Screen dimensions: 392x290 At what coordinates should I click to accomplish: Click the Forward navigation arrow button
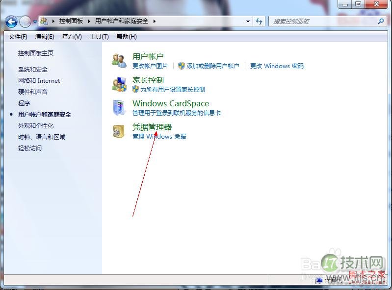point(25,22)
